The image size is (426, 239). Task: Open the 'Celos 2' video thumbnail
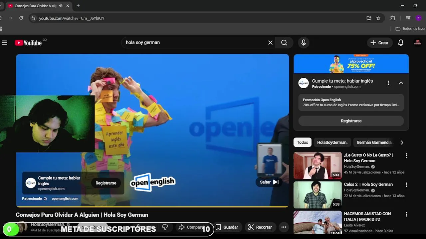pyautogui.click(x=318, y=195)
